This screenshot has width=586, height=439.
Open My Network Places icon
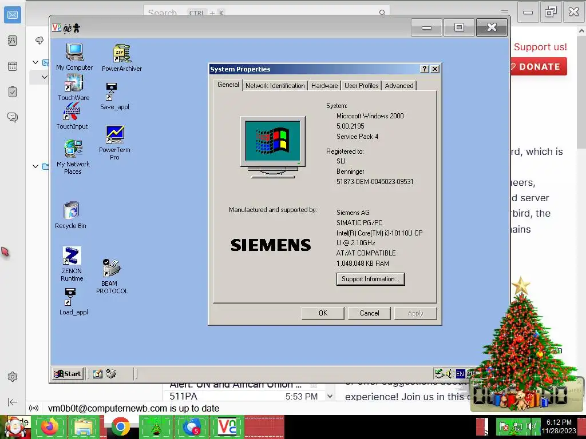point(73,157)
